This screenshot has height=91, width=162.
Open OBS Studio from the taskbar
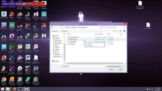pos(20,89)
